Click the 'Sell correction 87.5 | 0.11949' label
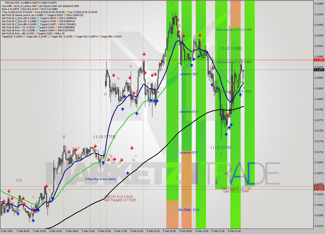 click(234, 30)
